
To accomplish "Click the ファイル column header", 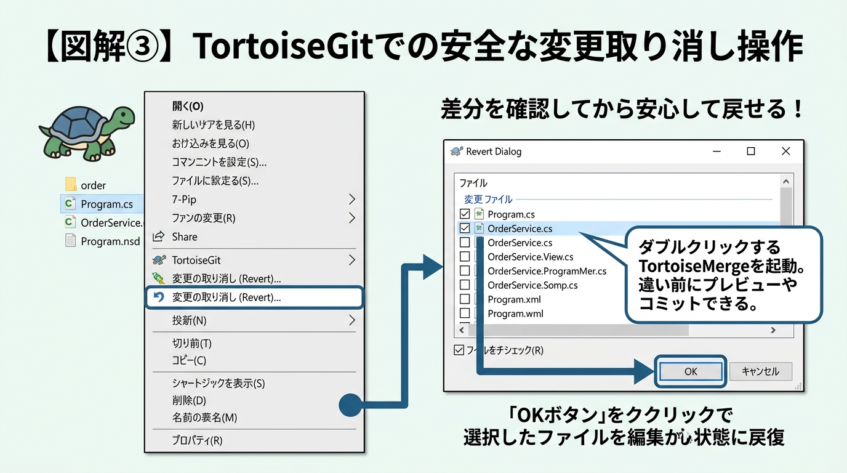I will pyautogui.click(x=474, y=183).
